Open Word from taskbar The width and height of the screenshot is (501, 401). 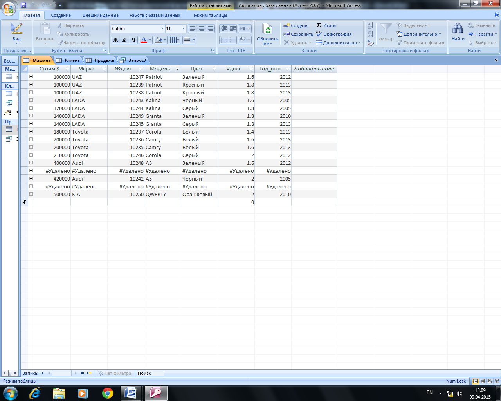pos(131,393)
